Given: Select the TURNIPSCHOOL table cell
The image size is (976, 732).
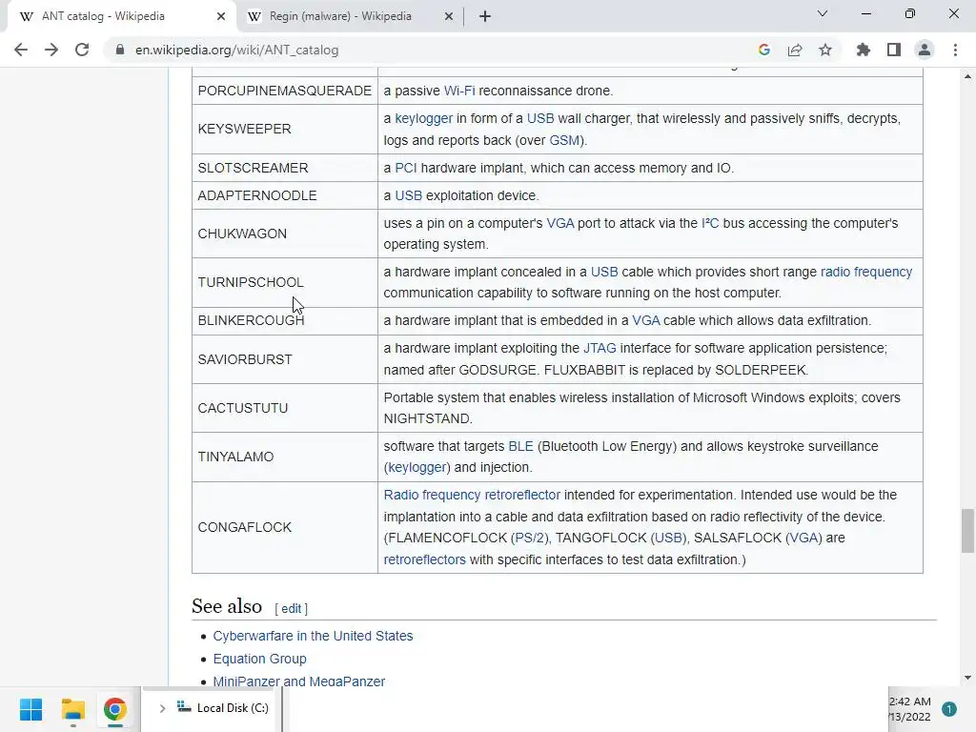Looking at the screenshot, I should point(285,282).
